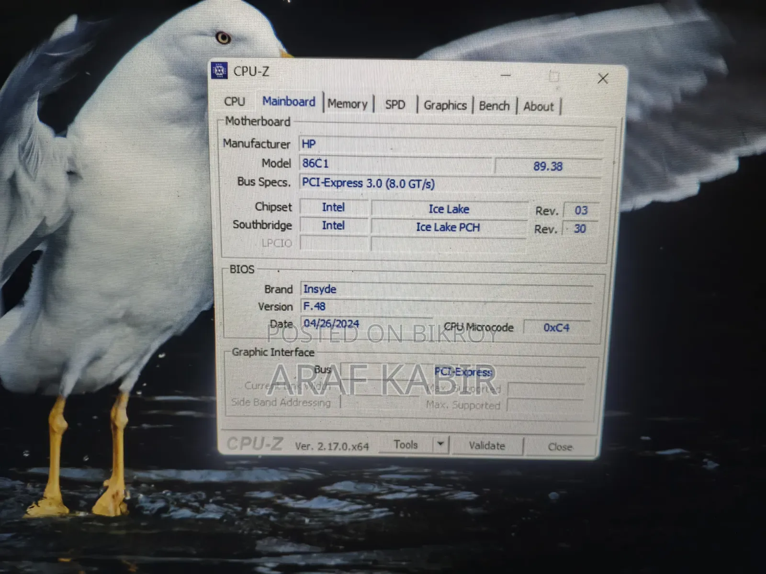Open the SPD tab
Image resolution: width=766 pixels, height=574 pixels.
395,105
